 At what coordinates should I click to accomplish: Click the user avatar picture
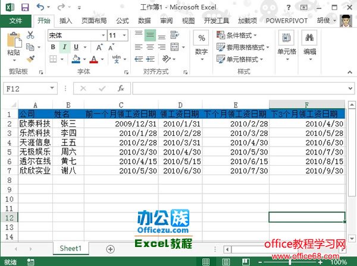click(x=346, y=21)
